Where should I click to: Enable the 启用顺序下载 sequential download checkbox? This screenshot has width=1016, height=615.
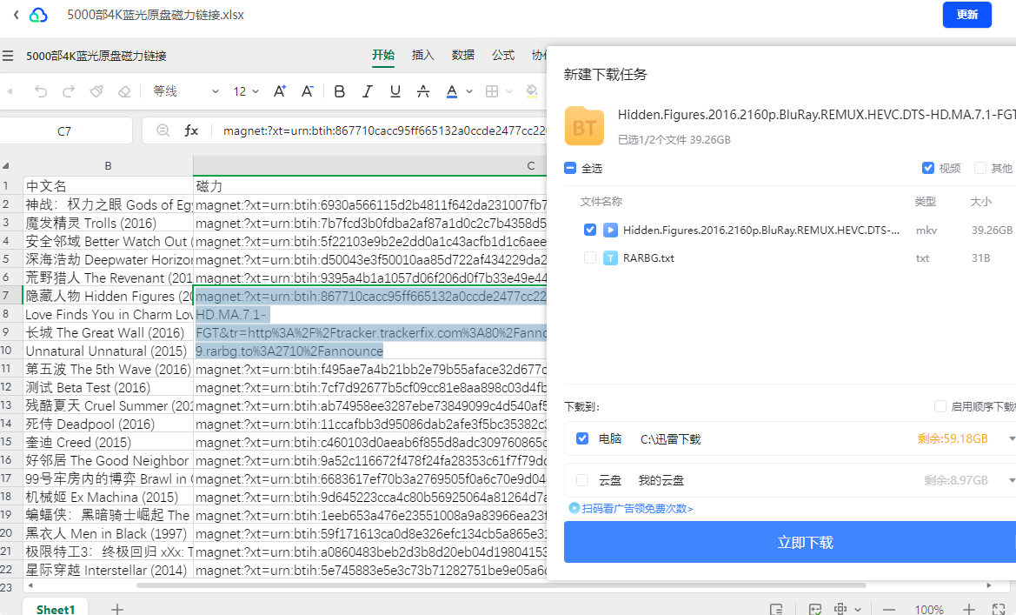[940, 406]
